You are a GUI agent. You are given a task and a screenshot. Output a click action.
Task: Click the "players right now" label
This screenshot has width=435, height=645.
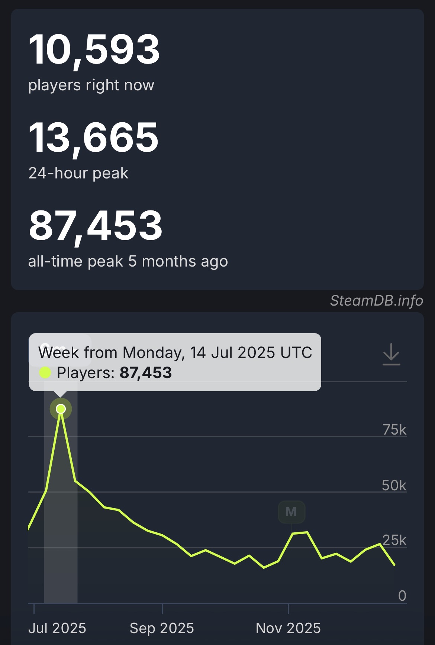[x=91, y=85]
